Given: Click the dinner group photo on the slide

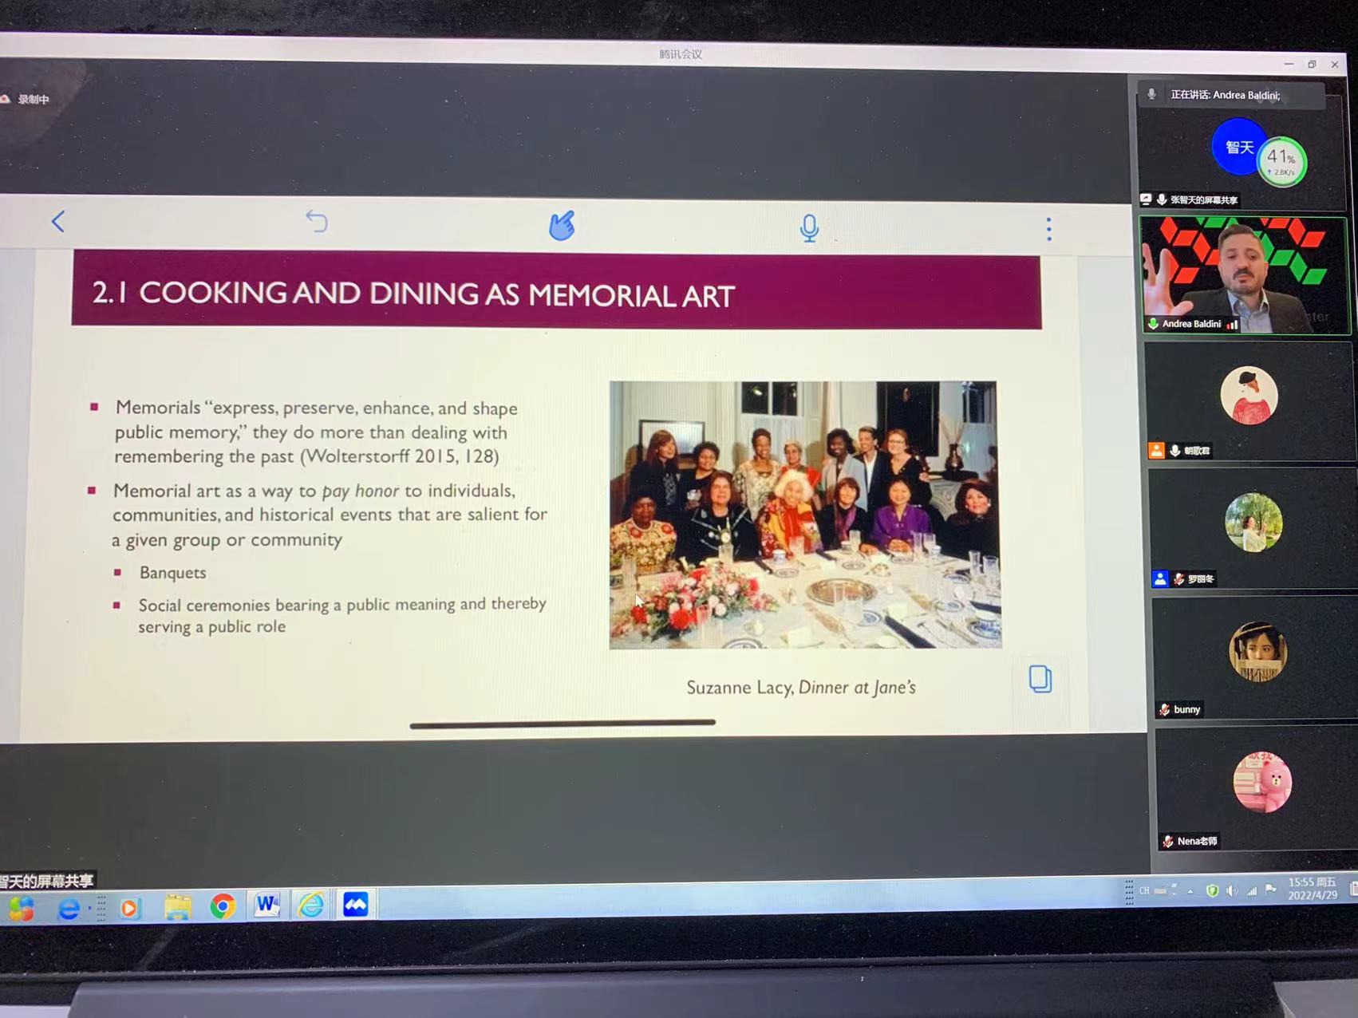Looking at the screenshot, I should point(804,515).
